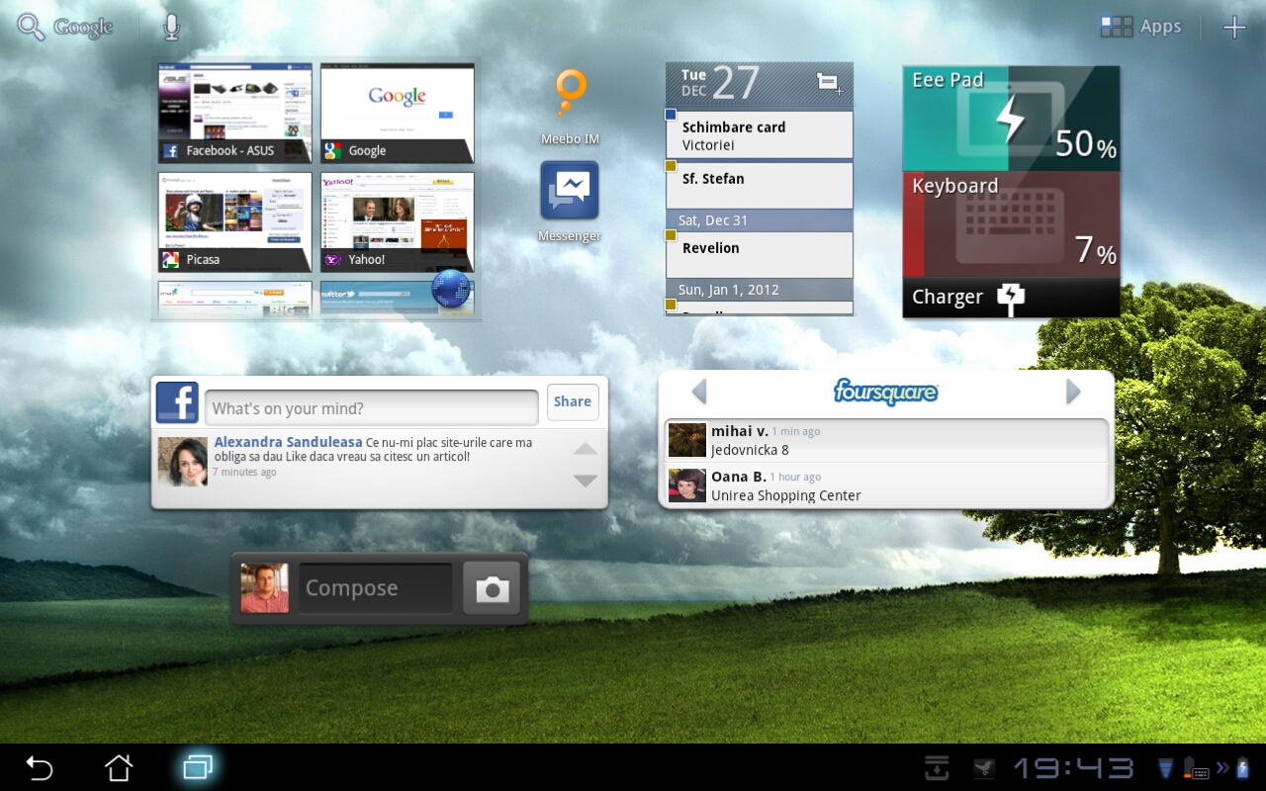Tap the voice search microphone
This screenshot has width=1266, height=791.
pos(171,28)
